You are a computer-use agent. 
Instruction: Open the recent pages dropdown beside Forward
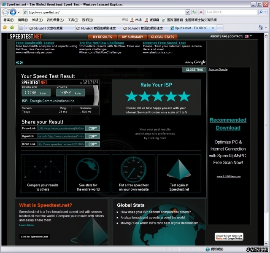19,12
